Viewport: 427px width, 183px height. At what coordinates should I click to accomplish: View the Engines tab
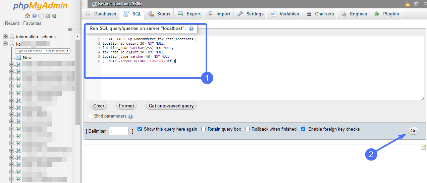[x=354, y=14]
